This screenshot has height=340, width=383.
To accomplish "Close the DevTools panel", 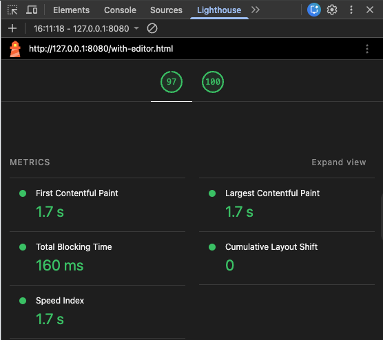I will [370, 10].
